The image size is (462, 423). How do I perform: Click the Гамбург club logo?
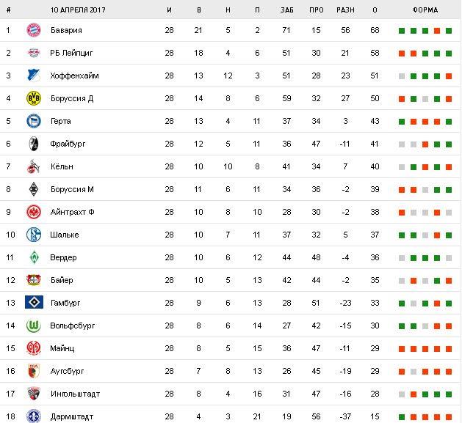click(33, 303)
